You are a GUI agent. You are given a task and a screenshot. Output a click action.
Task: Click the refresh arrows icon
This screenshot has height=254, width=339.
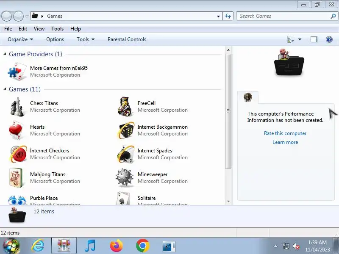pos(228,16)
